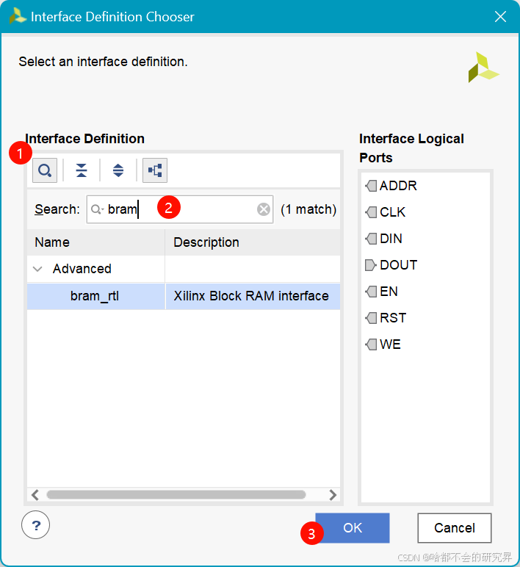Image resolution: width=520 pixels, height=567 pixels.
Task: Sort by the Name column header
Action: pos(95,242)
